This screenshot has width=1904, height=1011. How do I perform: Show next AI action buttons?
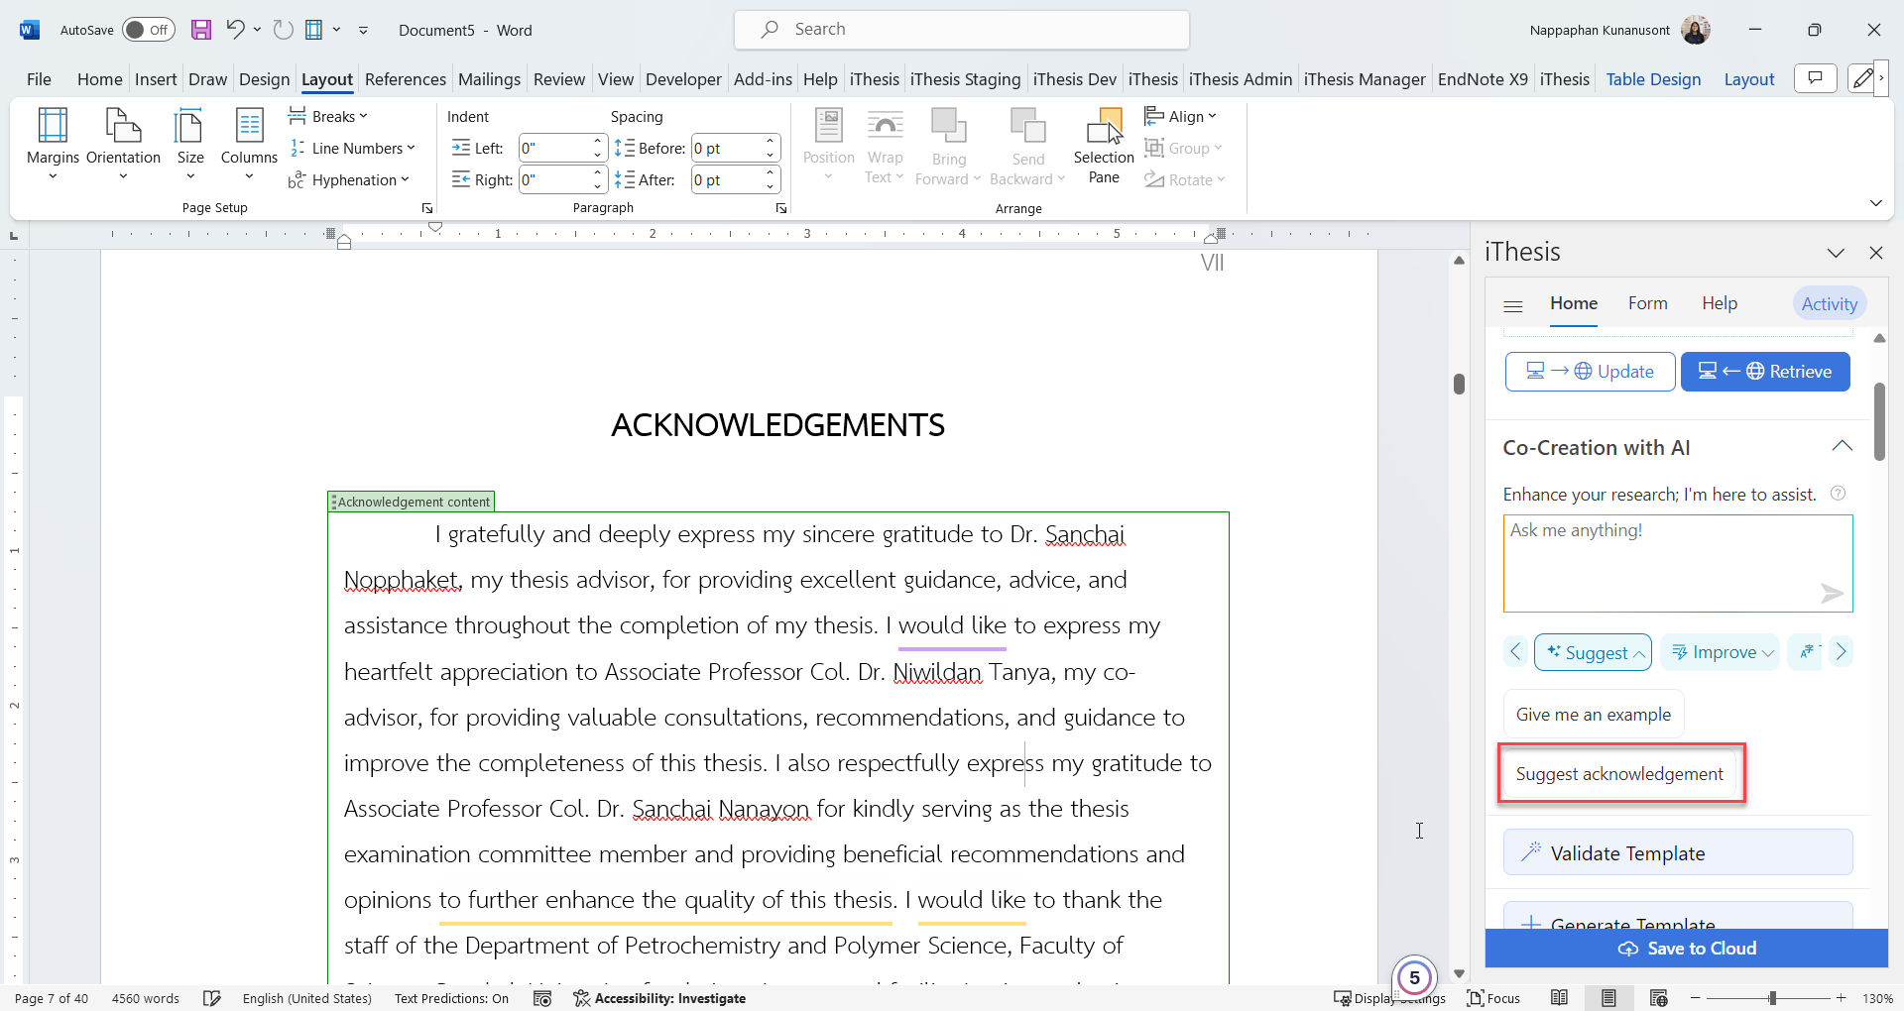click(x=1842, y=651)
